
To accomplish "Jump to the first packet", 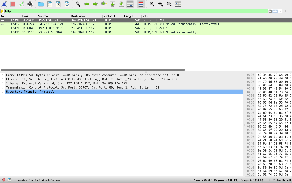I will (113, 4).
